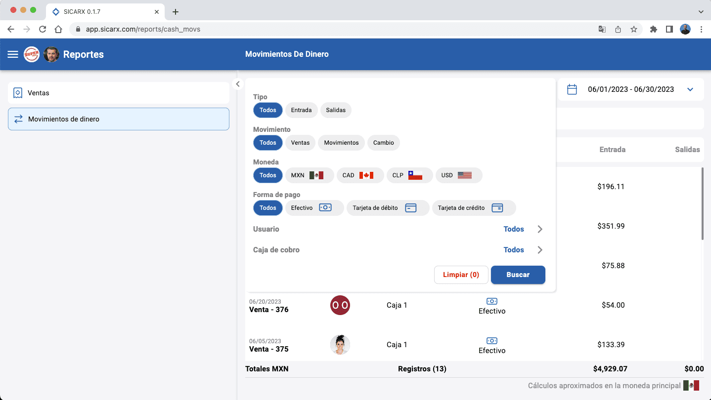Filter currency by USD
Screen dimensions: 711x400
458,175
